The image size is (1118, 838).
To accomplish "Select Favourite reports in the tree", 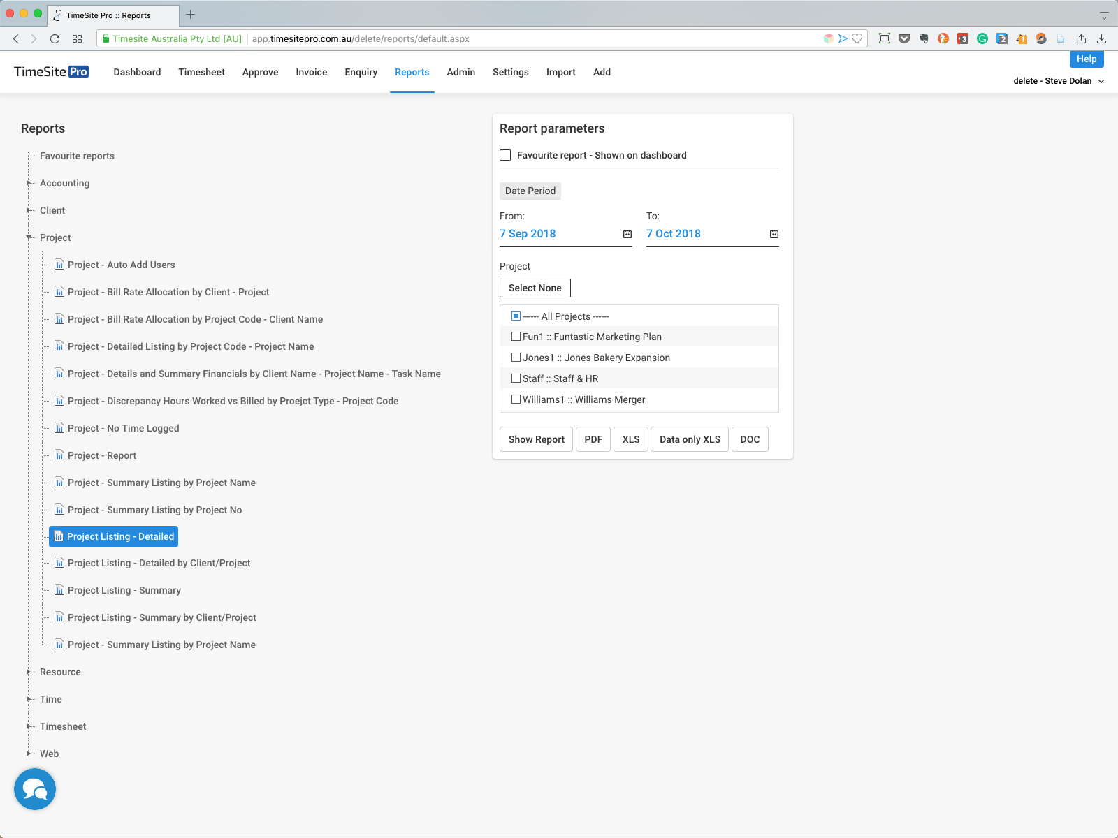I will tap(77, 156).
